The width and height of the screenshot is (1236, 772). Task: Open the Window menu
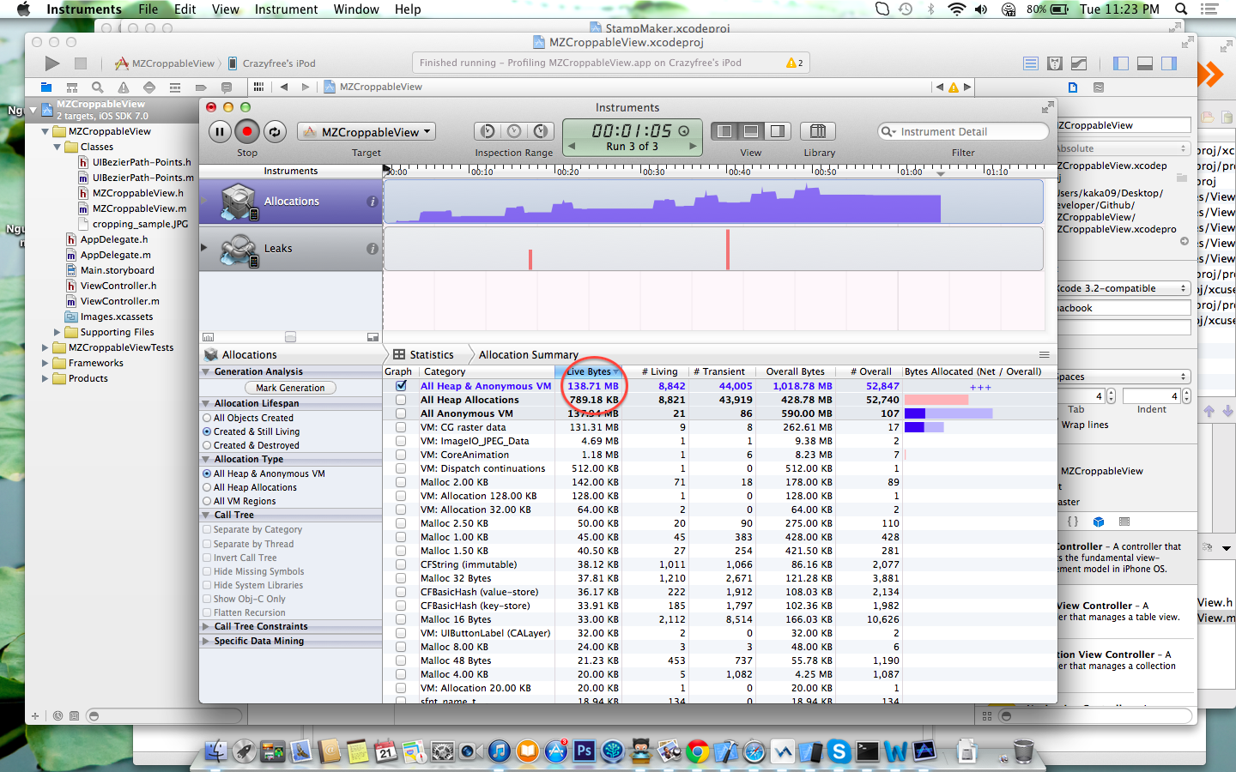click(356, 9)
